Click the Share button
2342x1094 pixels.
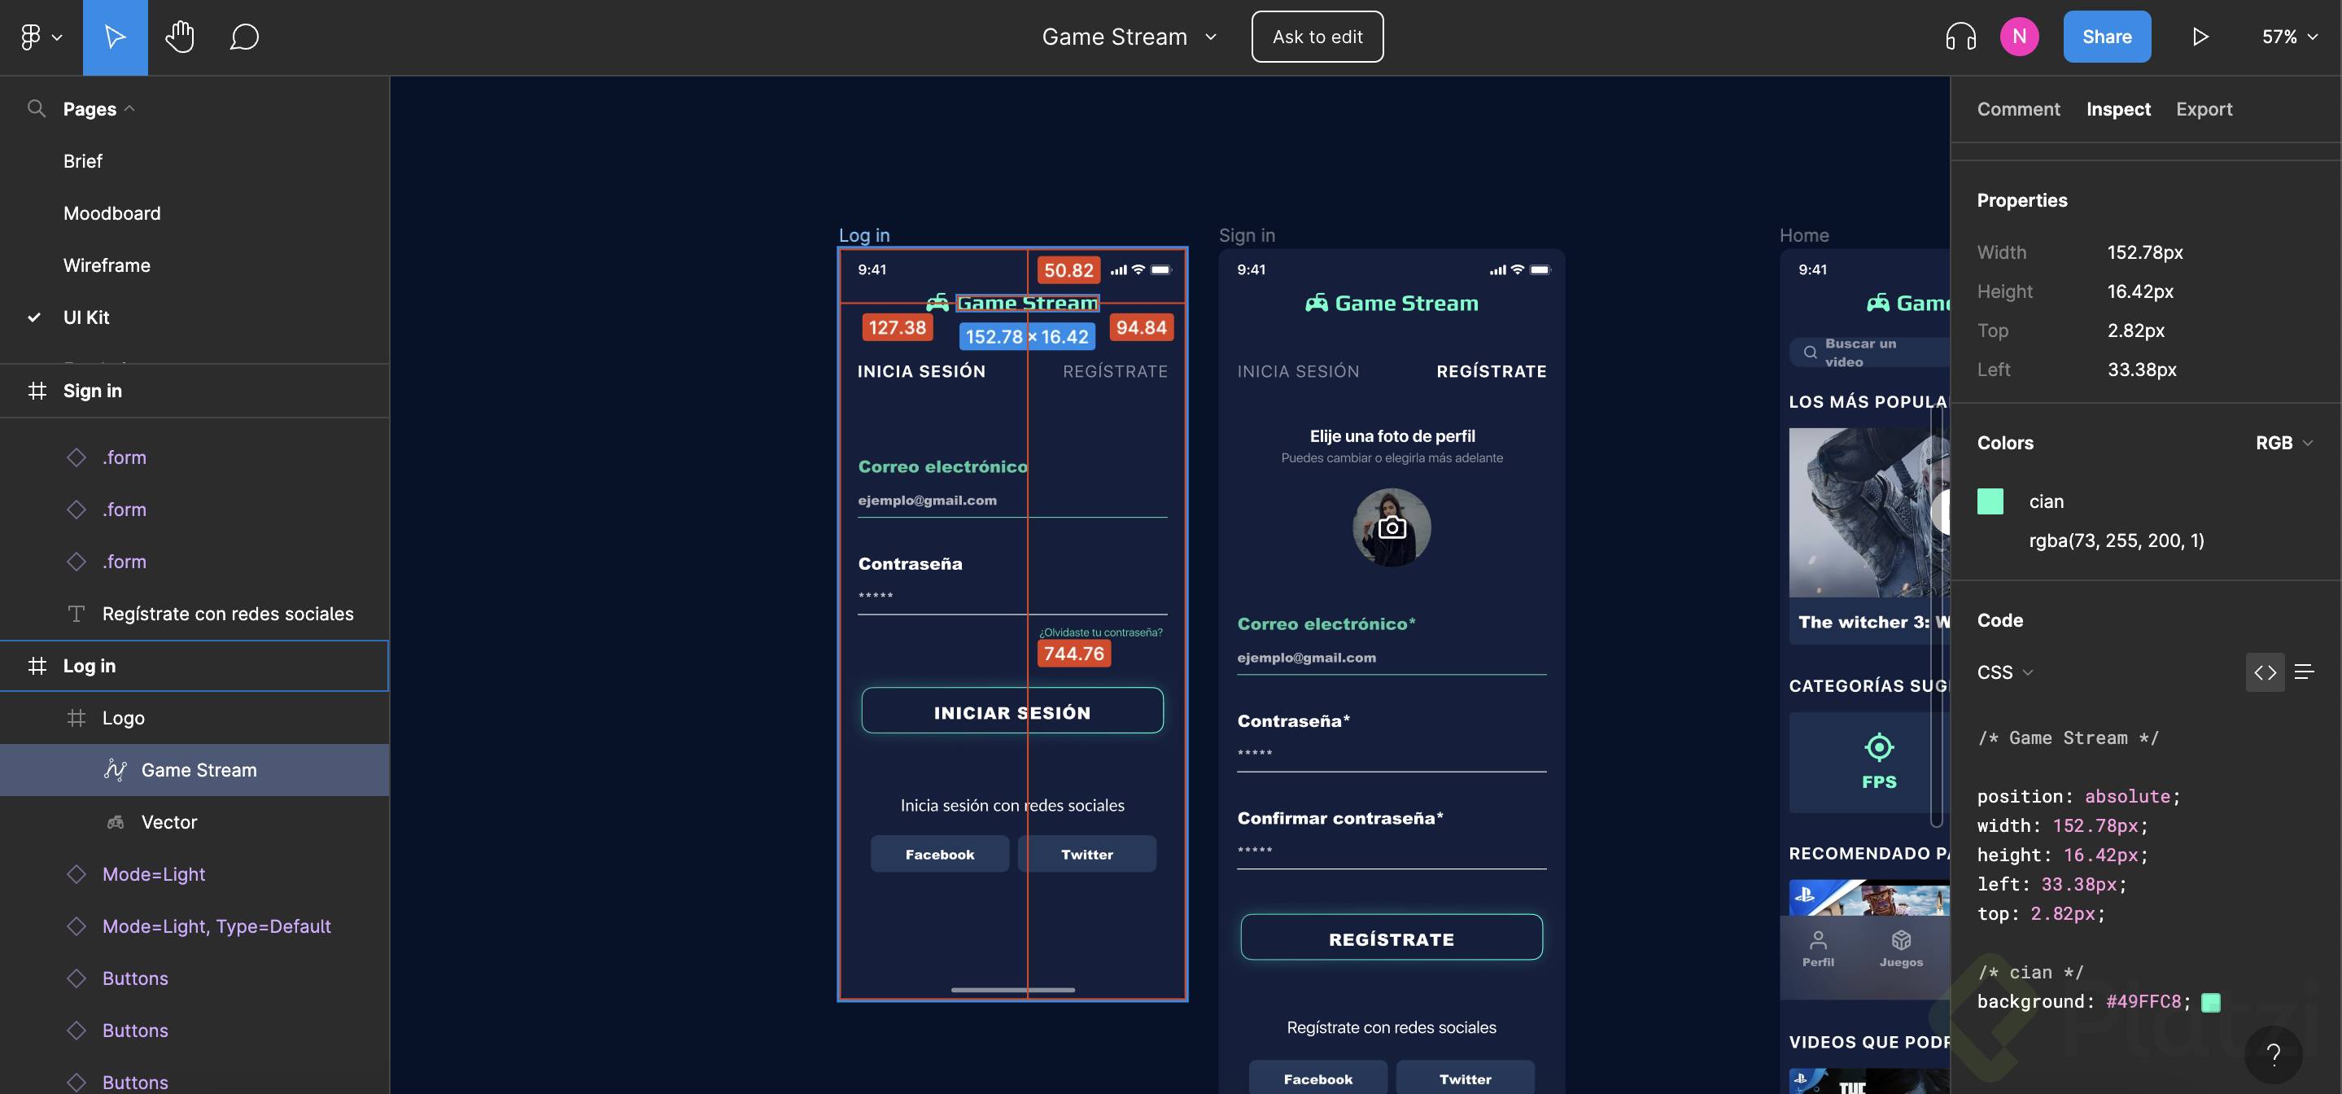(2107, 37)
